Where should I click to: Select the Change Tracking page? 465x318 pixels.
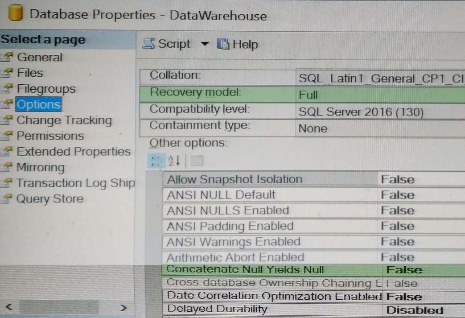(x=64, y=120)
